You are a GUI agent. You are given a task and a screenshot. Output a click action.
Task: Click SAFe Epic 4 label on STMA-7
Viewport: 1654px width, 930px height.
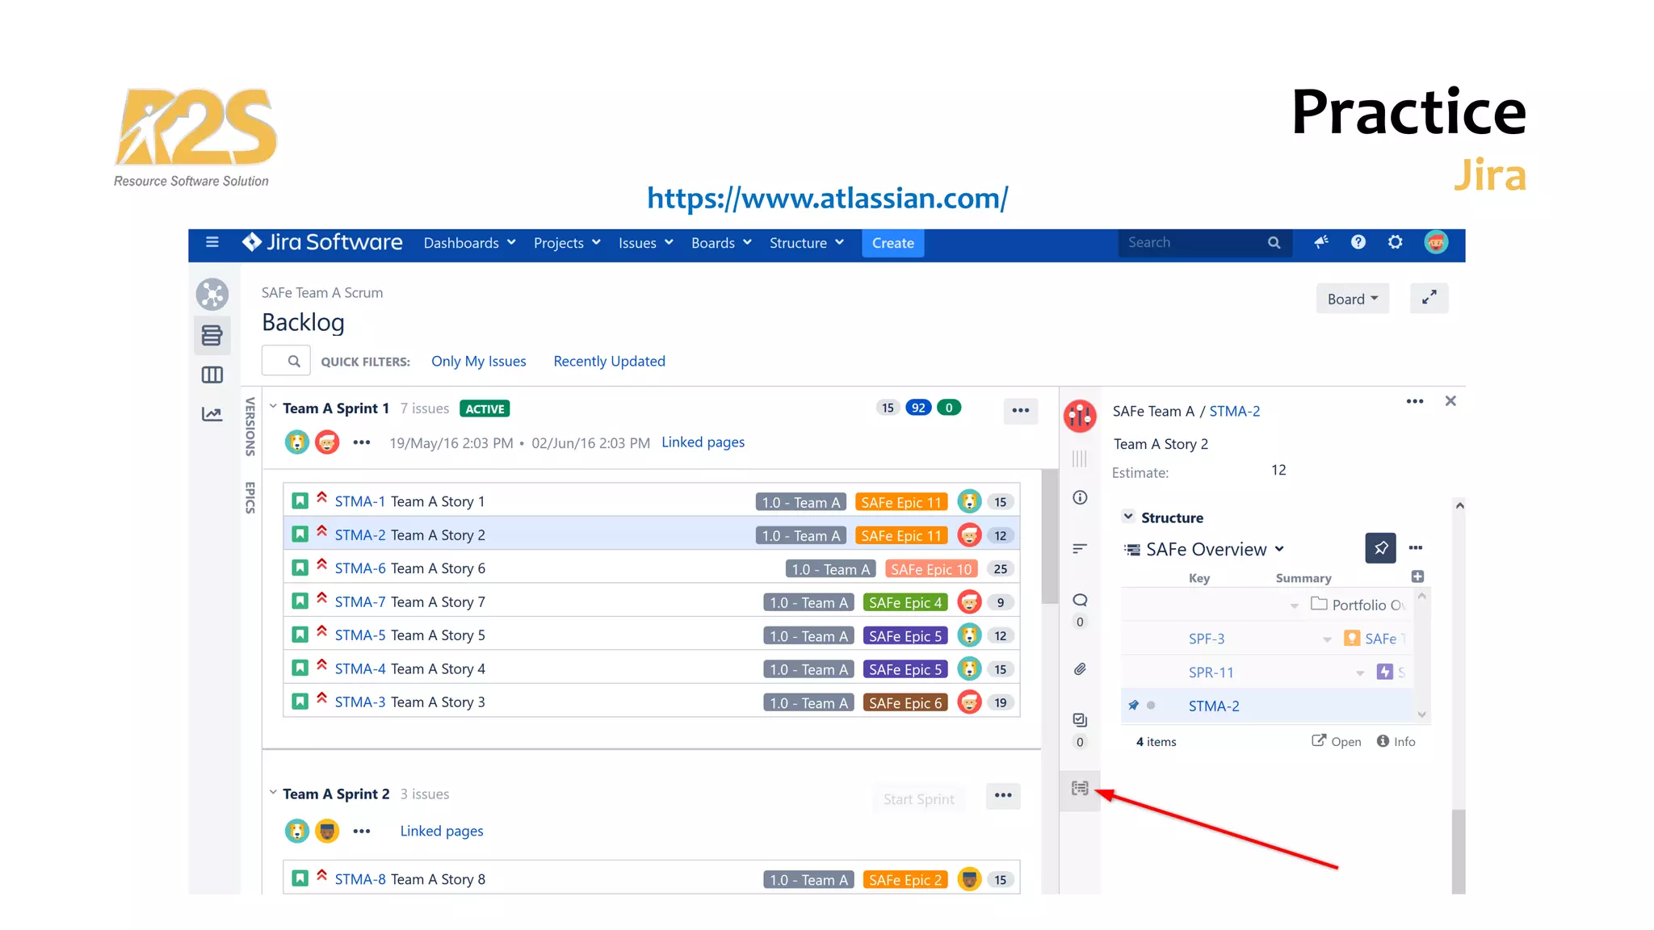905,602
